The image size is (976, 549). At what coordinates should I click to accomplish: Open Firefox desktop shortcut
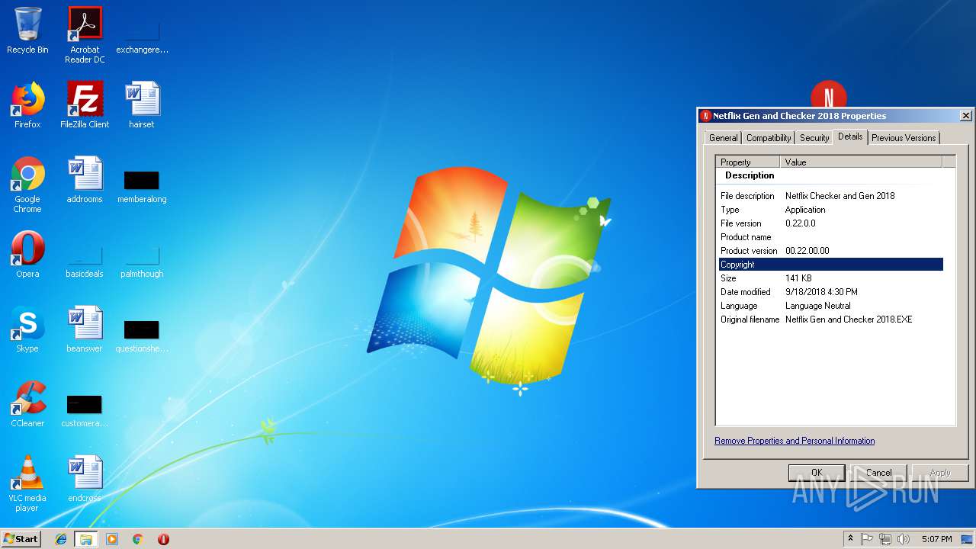point(27,105)
